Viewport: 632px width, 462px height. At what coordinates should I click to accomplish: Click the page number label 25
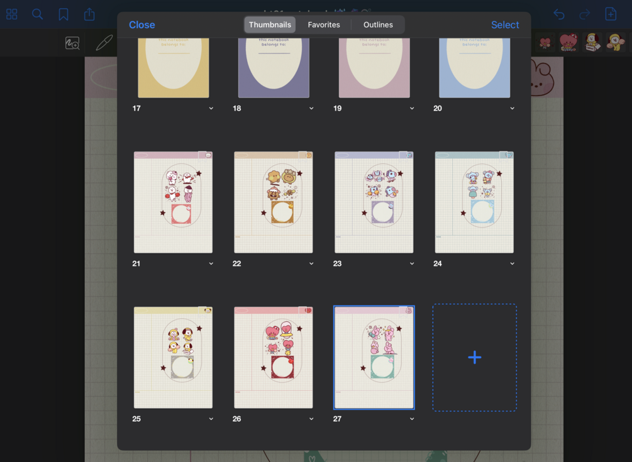[x=136, y=419]
